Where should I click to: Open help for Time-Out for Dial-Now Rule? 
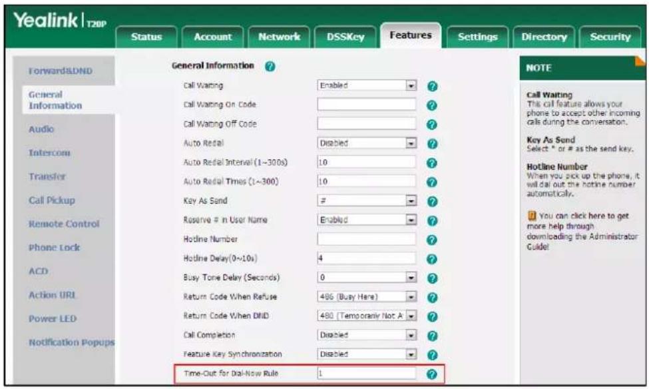[x=432, y=374]
